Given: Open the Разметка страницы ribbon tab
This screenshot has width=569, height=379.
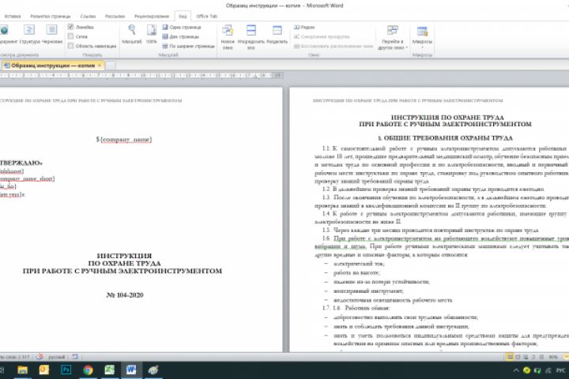Looking at the screenshot, I should click(x=51, y=17).
